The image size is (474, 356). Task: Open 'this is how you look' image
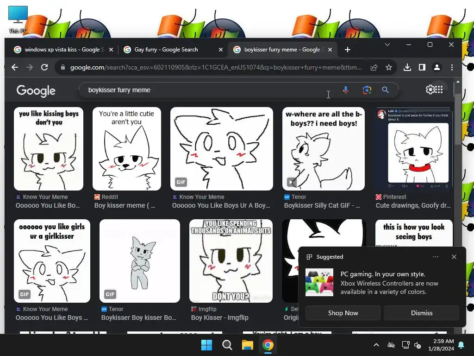point(414,233)
